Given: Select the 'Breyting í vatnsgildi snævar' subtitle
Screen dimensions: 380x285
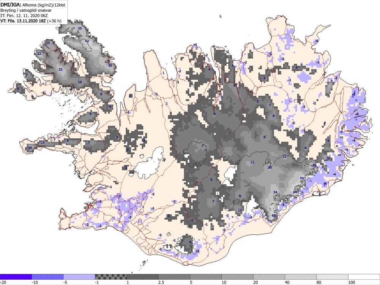Looking at the screenshot, I should click(26, 10).
